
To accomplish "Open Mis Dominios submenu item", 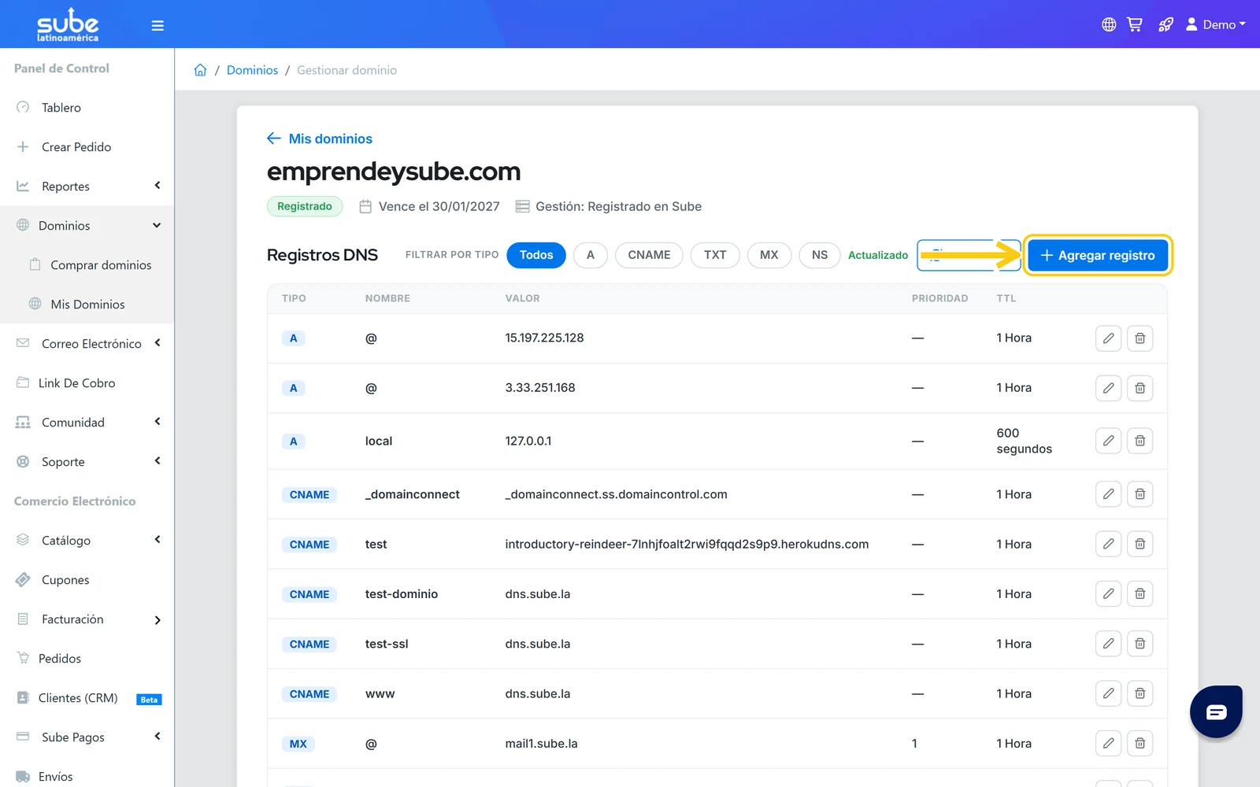I will (x=87, y=304).
